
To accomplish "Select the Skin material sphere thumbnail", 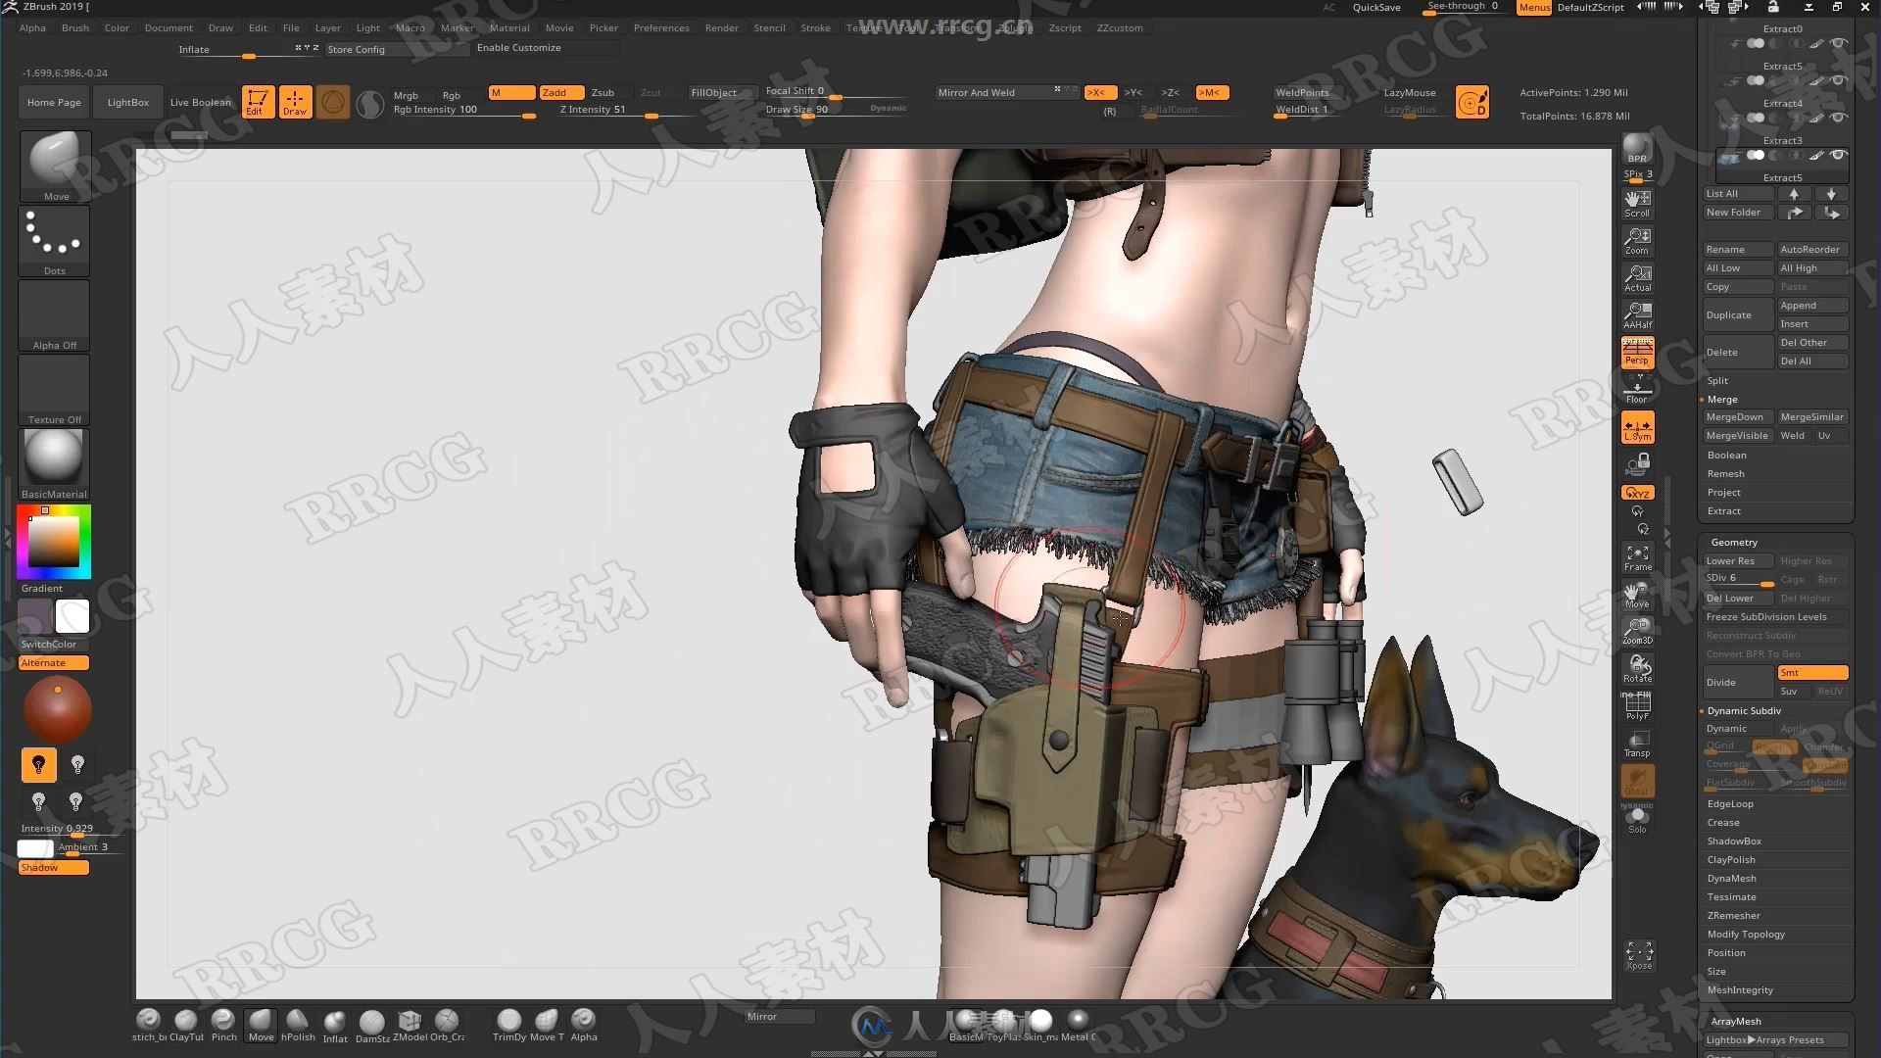I will point(1040,1025).
